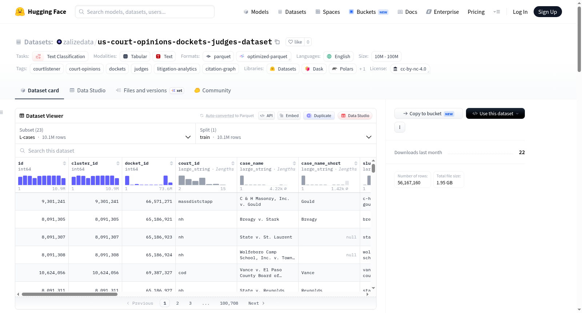
Task: Click the zalizedata avatar icon
Action: (59, 42)
